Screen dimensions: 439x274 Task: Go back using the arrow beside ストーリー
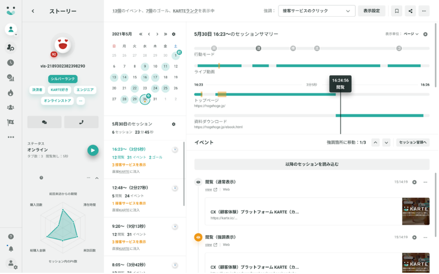[x=33, y=11]
